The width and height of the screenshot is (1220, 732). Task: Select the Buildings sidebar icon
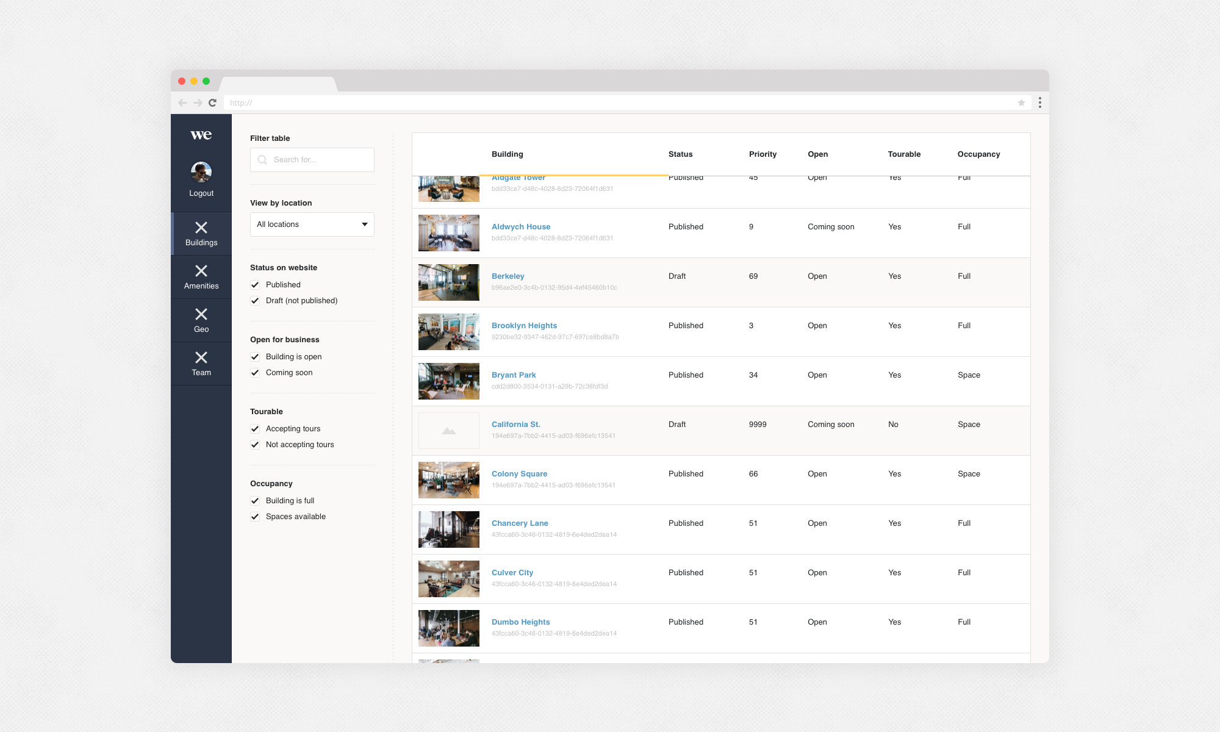[201, 233]
